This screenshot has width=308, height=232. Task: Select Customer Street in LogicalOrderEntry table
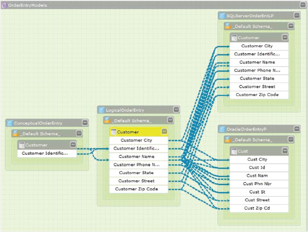tap(139, 181)
